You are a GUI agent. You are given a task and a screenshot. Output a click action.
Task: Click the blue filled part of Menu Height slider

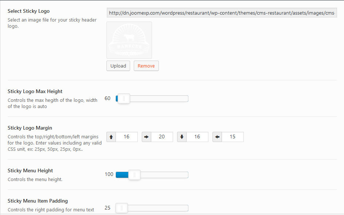(x=122, y=175)
